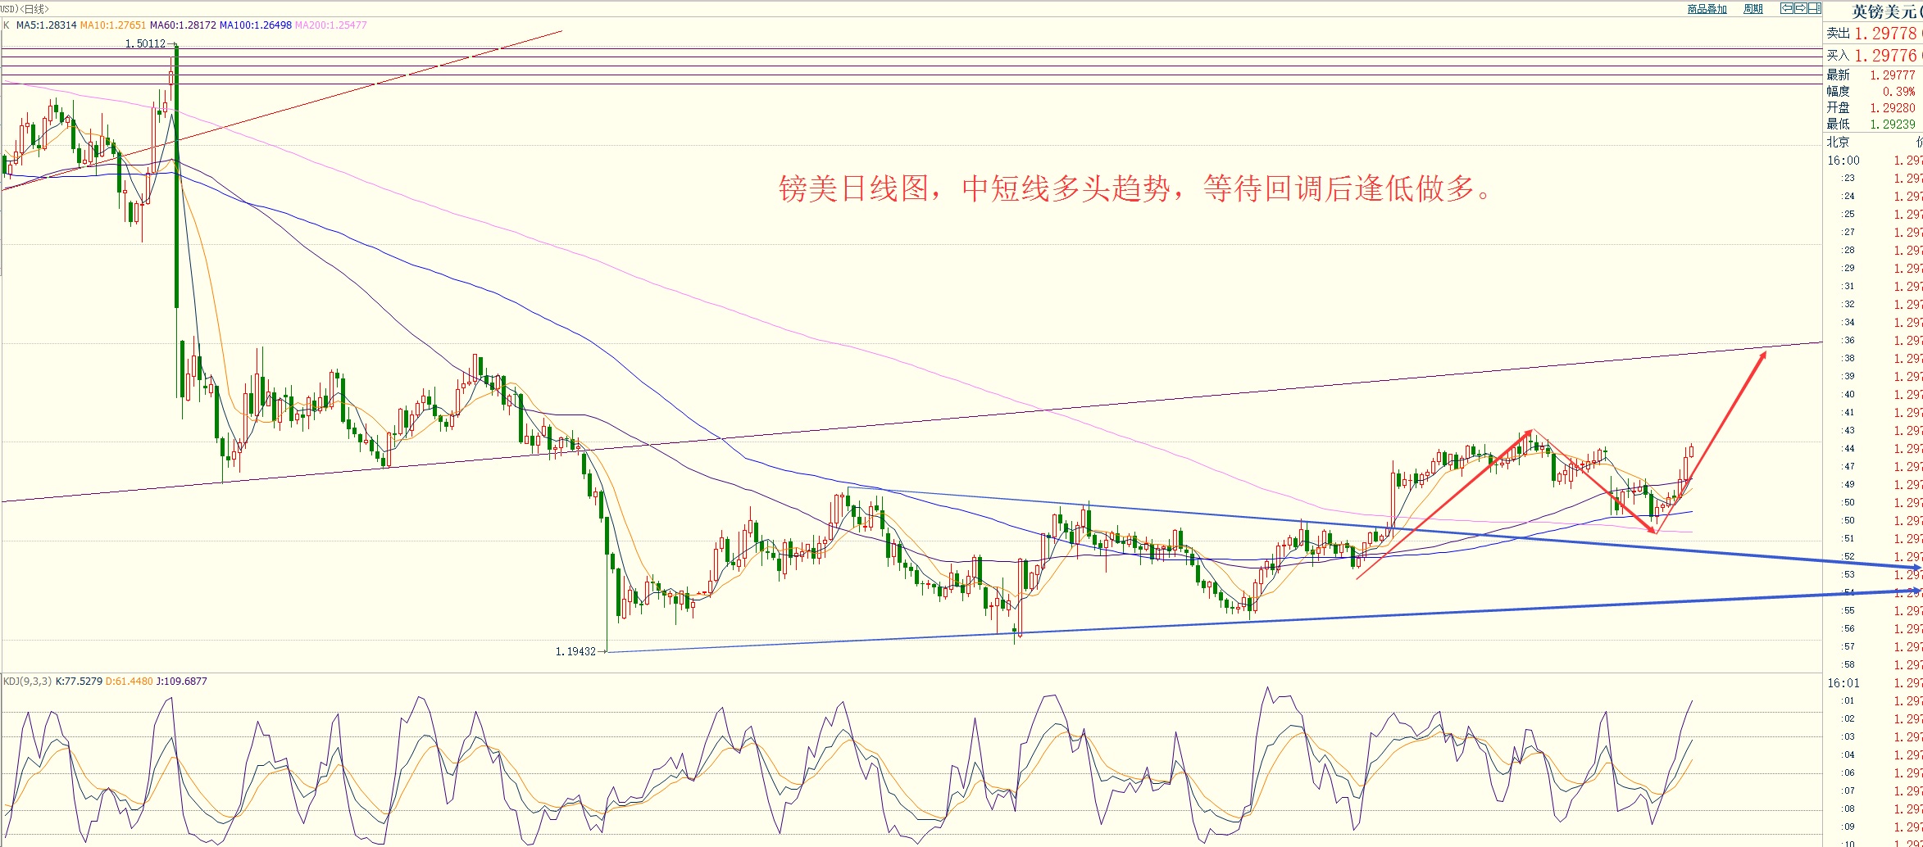This screenshot has width=1923, height=847.
Task: Click the 16:00 row in tick list
Action: click(1843, 161)
